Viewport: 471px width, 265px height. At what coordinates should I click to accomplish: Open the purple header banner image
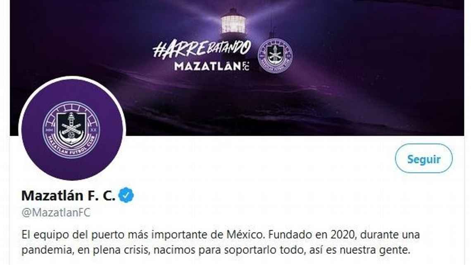237,68
